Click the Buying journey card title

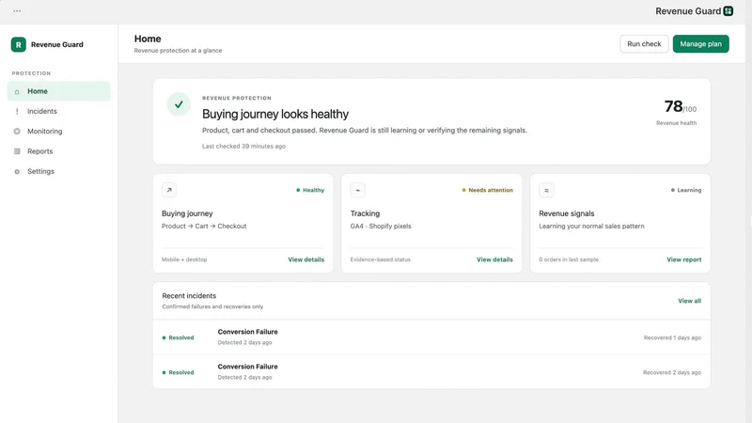tap(187, 213)
